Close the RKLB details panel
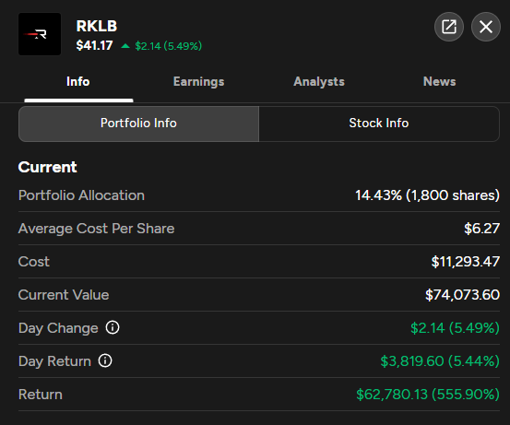 (486, 27)
